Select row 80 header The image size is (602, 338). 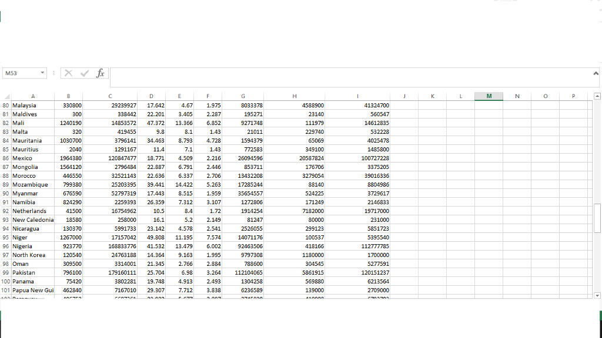pos(5,105)
